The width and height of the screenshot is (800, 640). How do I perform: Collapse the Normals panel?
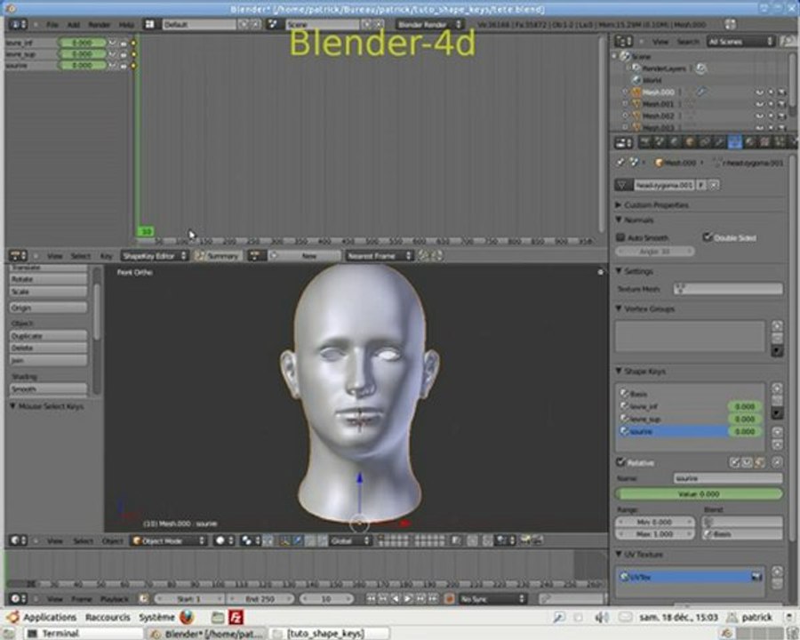(x=619, y=220)
